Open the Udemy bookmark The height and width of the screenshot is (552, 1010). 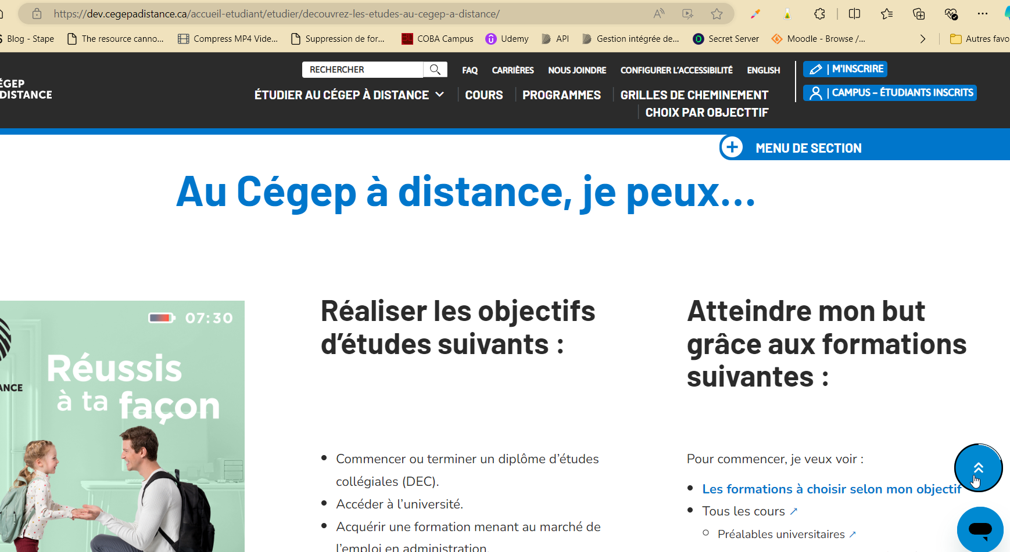(507, 39)
